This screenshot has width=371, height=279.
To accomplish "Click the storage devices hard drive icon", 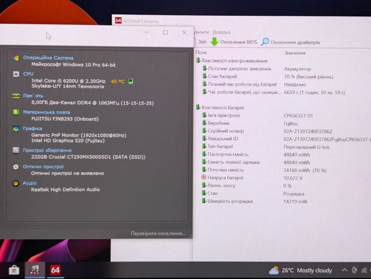I will (16, 150).
